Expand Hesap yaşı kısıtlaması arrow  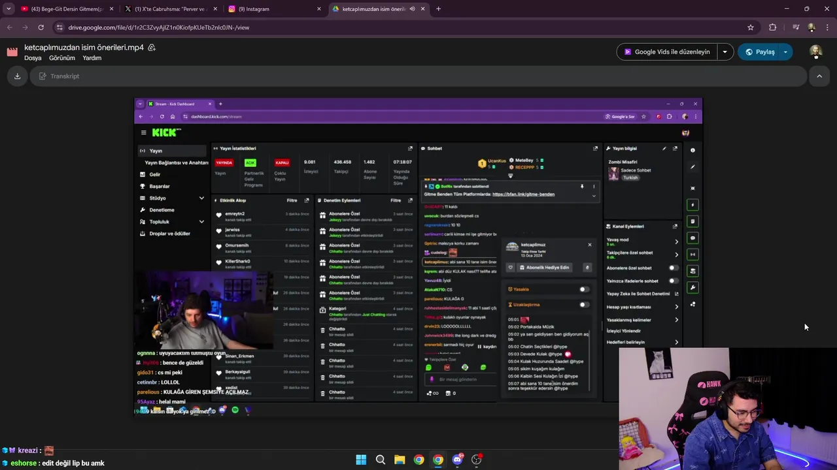(x=676, y=307)
